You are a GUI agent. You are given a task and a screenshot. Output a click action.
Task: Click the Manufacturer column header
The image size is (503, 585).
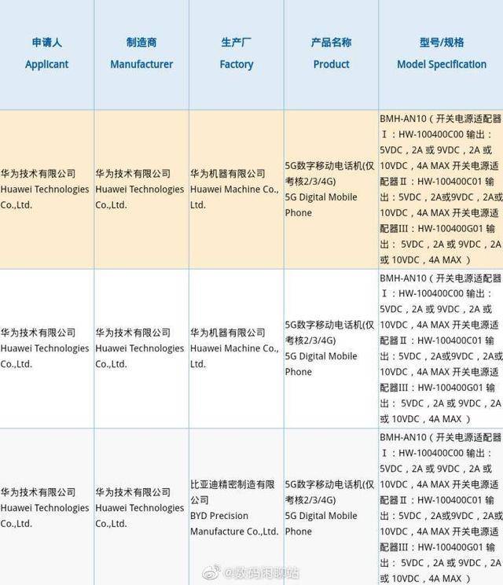coord(141,54)
